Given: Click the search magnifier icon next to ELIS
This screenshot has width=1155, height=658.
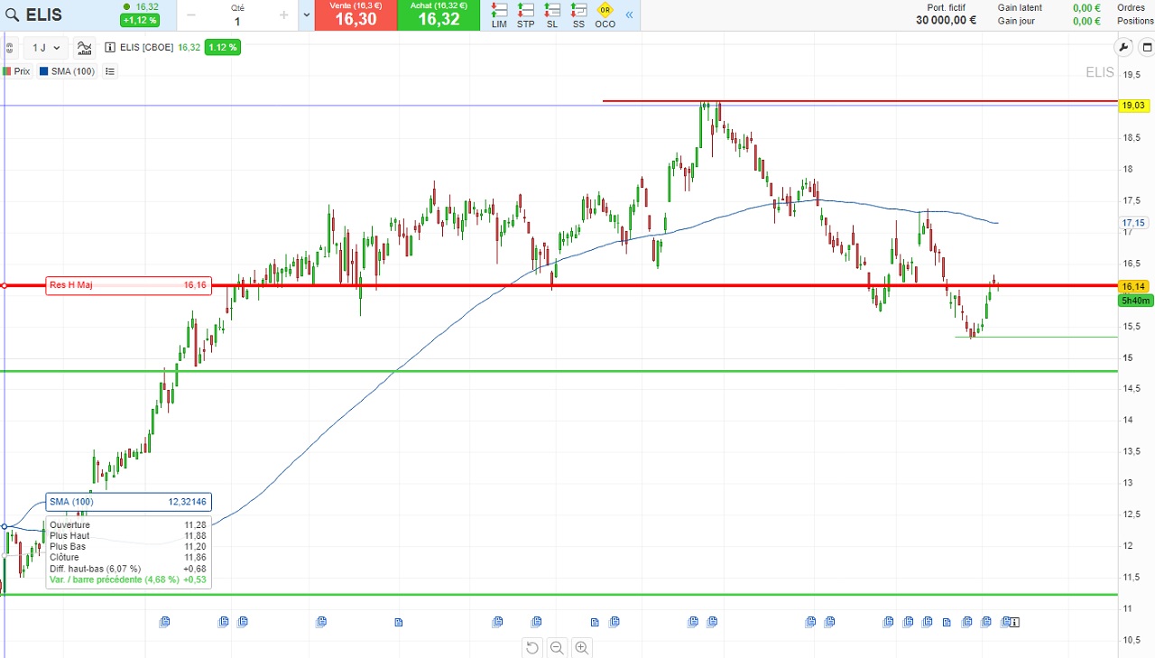Looking at the screenshot, I should coord(12,15).
